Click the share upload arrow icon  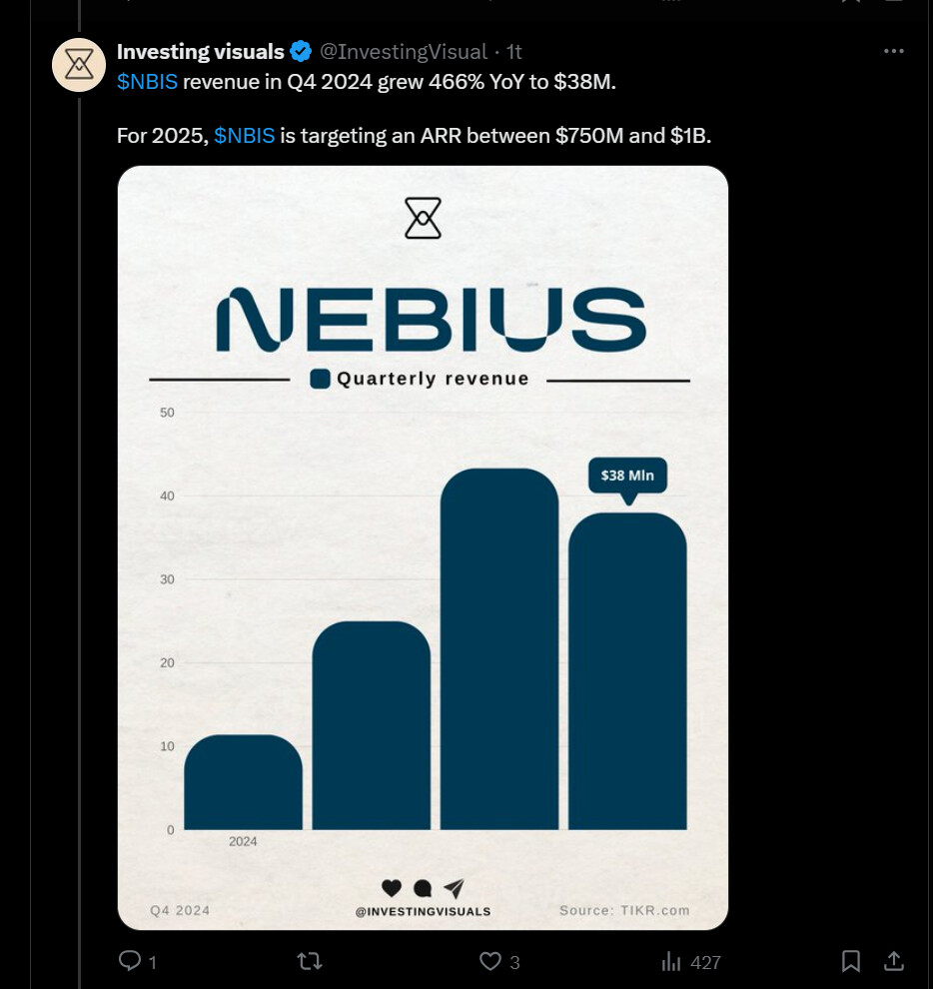[x=895, y=961]
